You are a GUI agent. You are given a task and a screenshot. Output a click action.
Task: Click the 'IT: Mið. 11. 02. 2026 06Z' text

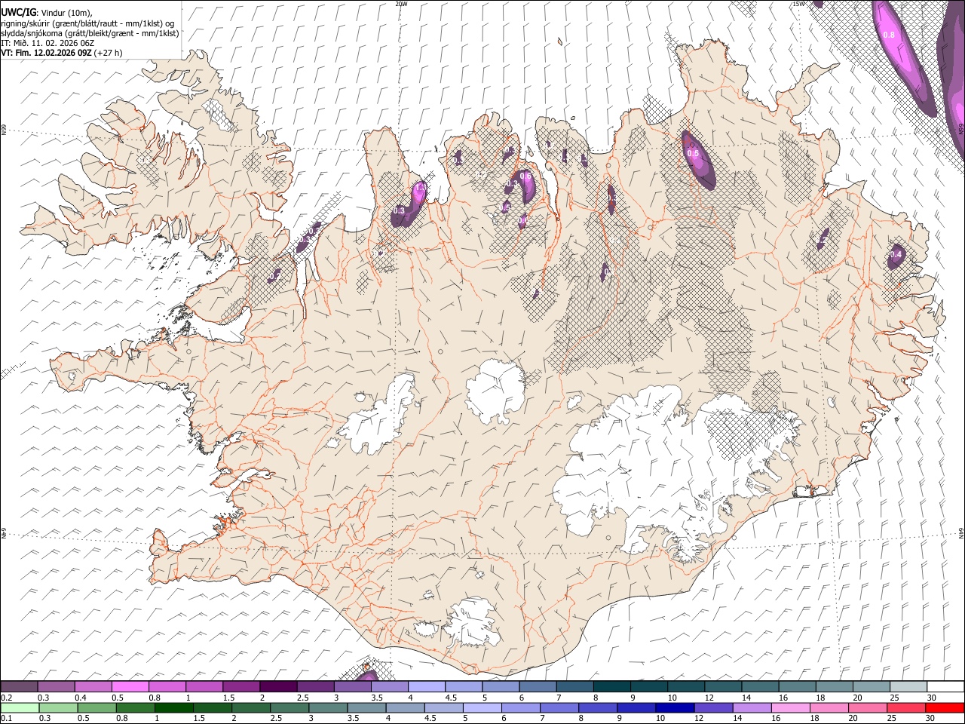click(x=47, y=43)
